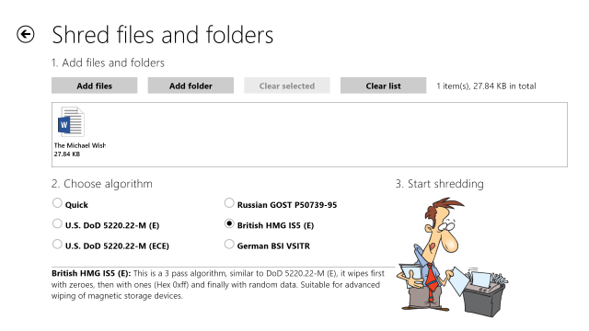
Task: Click the British HMG IS5 (E) description text
Action: click(218, 284)
